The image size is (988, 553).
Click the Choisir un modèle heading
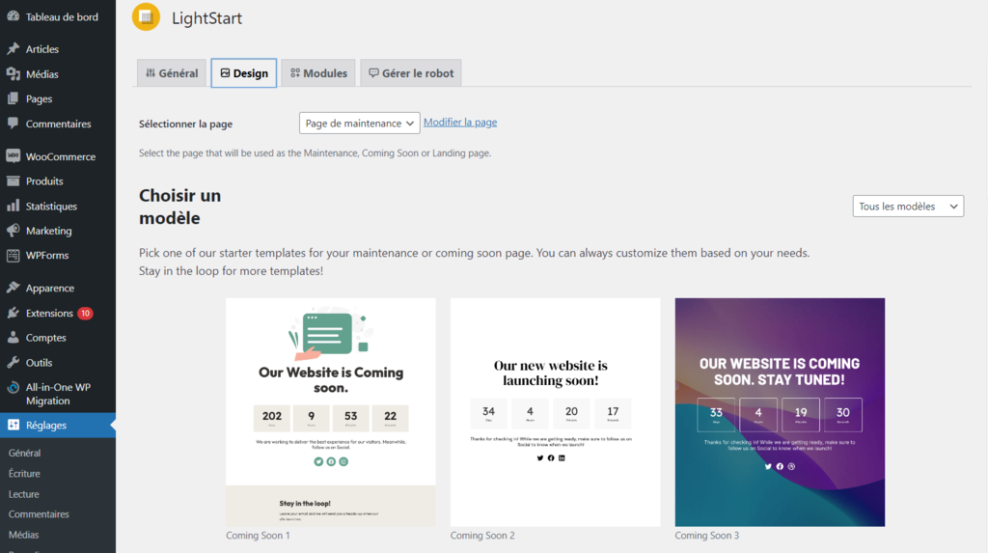click(180, 207)
